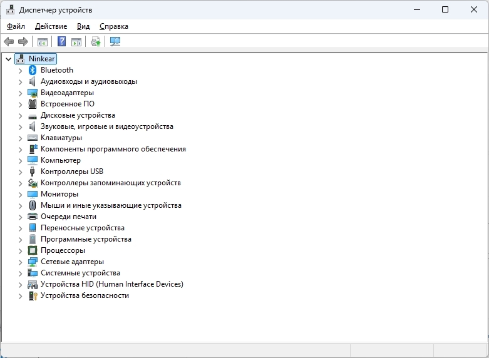Click the keyboard icon for Клавиатуры
This screenshot has height=358, width=489.
click(x=33, y=138)
